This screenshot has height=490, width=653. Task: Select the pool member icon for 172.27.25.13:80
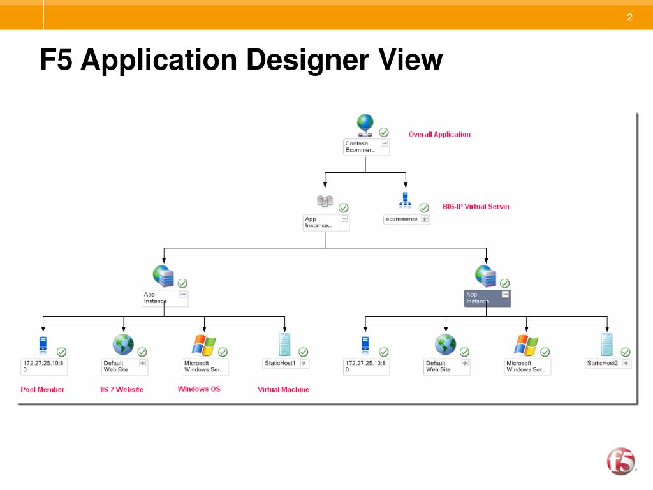click(x=365, y=345)
